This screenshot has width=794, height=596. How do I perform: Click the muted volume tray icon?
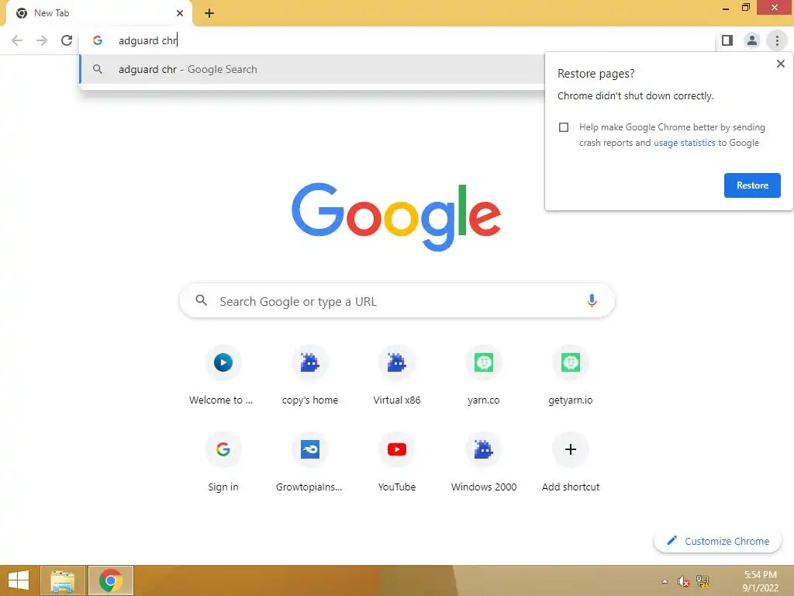[x=684, y=581]
